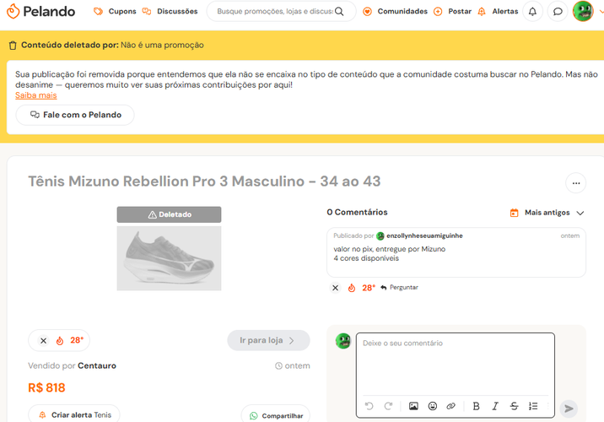Image resolution: width=604 pixels, height=422 pixels.
Task: Click the Fale com o Pelando button
Action: pos(75,115)
